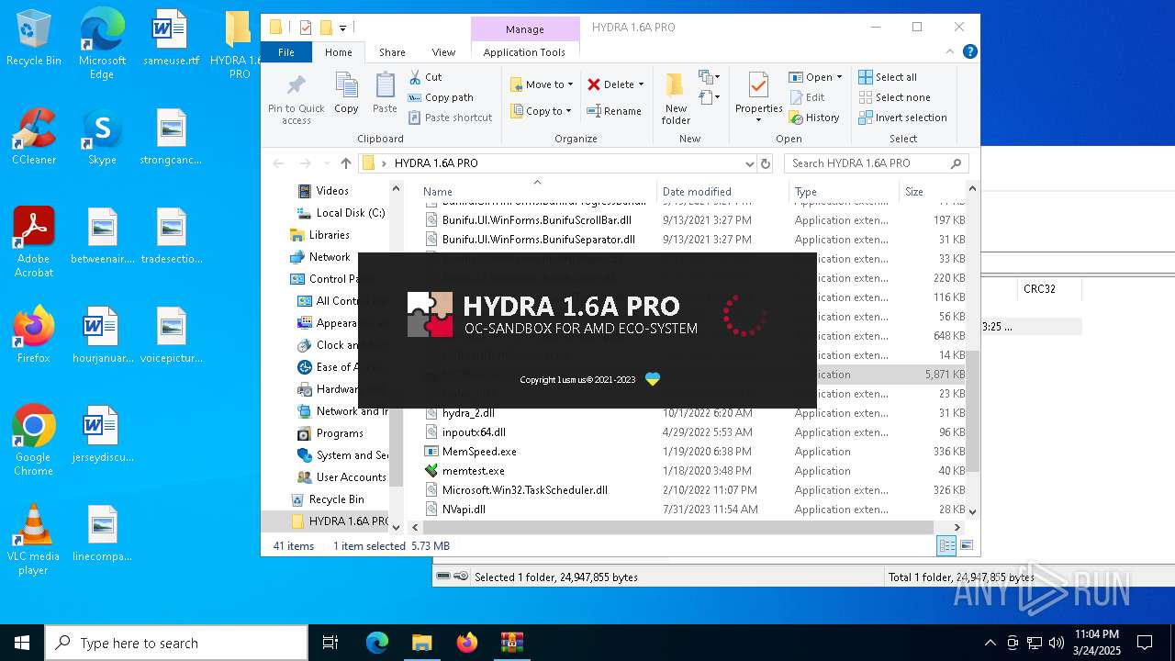Screen dimensions: 1175x661
Task: Click Edit in Open group
Action: point(807,97)
